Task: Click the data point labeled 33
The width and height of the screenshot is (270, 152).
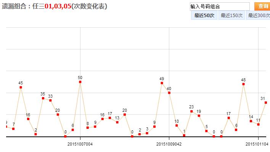Action: click(50, 100)
